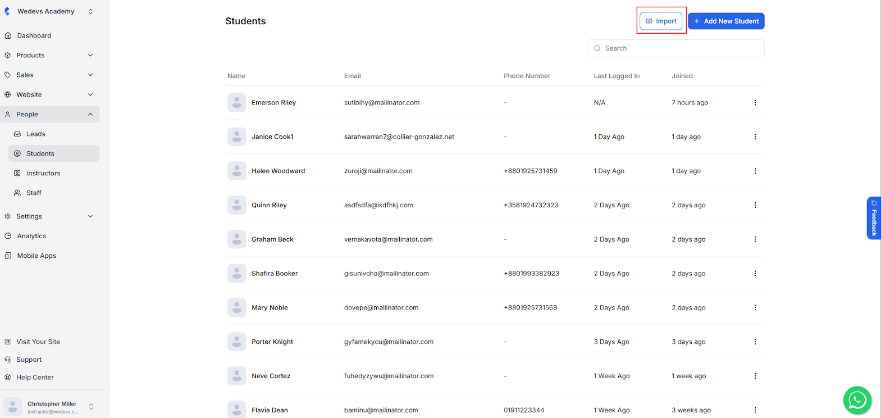Open actions menu for Quinn Riley
This screenshot has width=881, height=418.
(755, 205)
